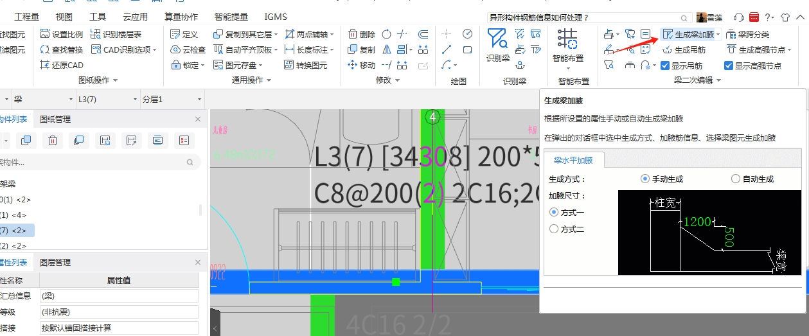This screenshot has height=336, width=809.
Task: Click 梁跨分类 (beam span classification)
Action: [x=748, y=34]
